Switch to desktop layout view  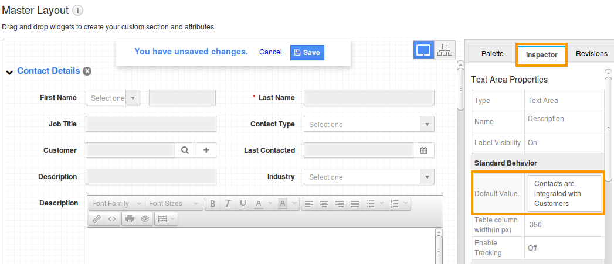423,50
